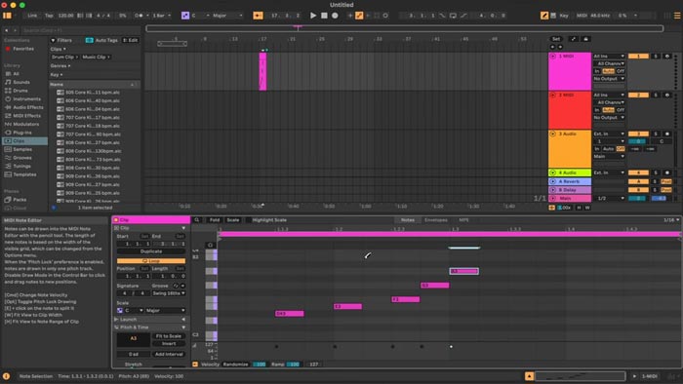Toggle the clip Loop switch
Image resolution: width=683 pixels, height=384 pixels.
[150, 261]
